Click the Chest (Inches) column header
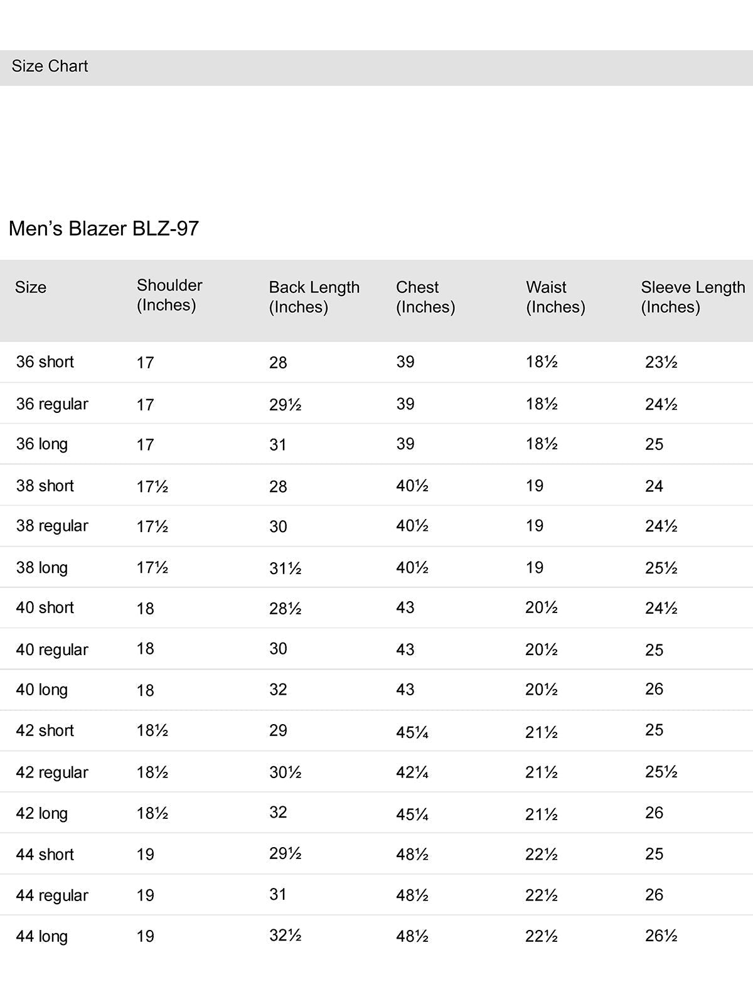 click(x=425, y=297)
